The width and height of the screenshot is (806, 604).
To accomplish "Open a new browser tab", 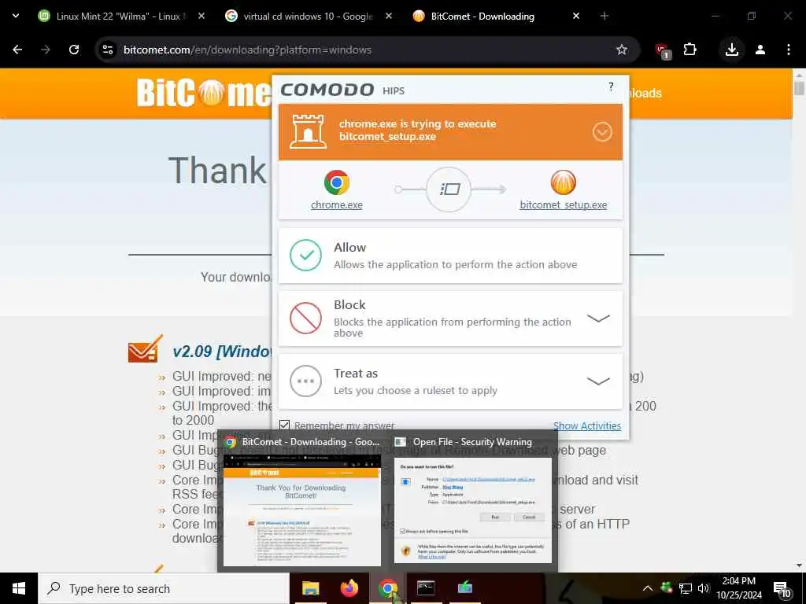I will click(604, 16).
